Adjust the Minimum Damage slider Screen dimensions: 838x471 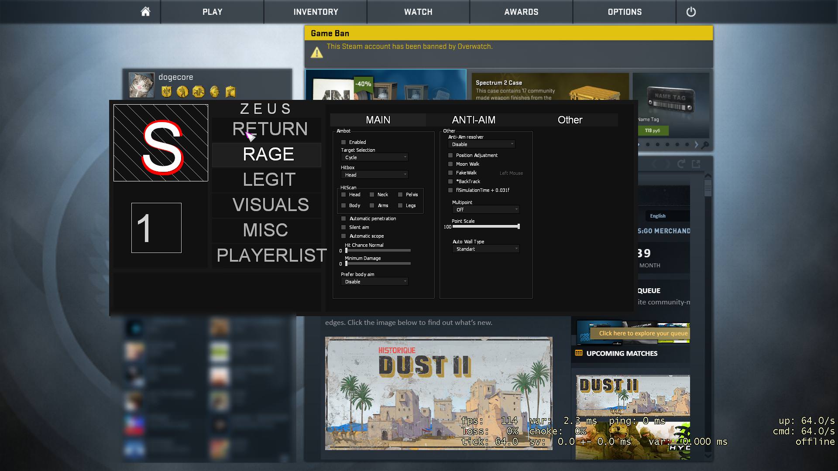[378, 263]
